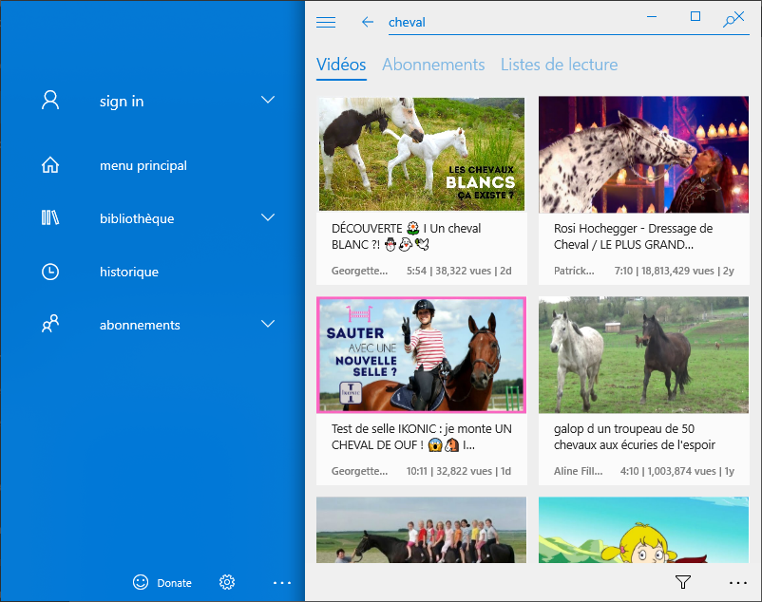Click channel name Aline Fill
The width and height of the screenshot is (762, 602).
(x=578, y=471)
